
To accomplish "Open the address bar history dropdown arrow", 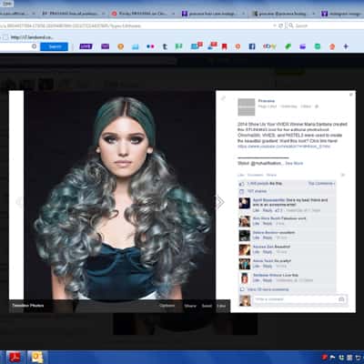I will 275,25.
